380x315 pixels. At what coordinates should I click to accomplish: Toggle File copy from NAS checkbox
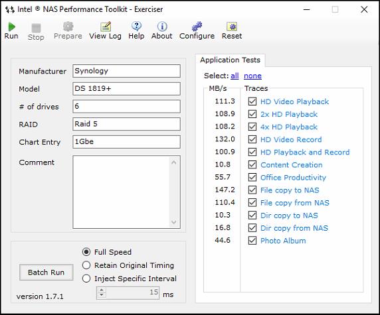tap(252, 202)
